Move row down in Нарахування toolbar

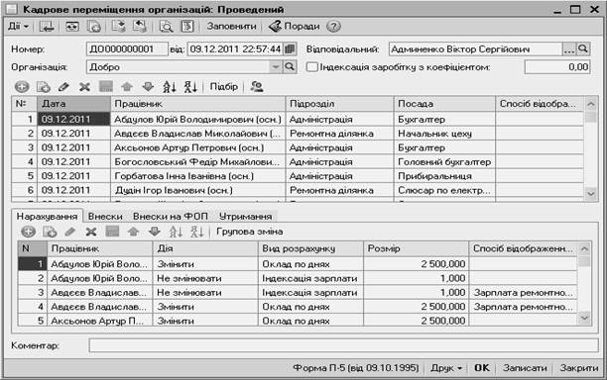pos(154,232)
